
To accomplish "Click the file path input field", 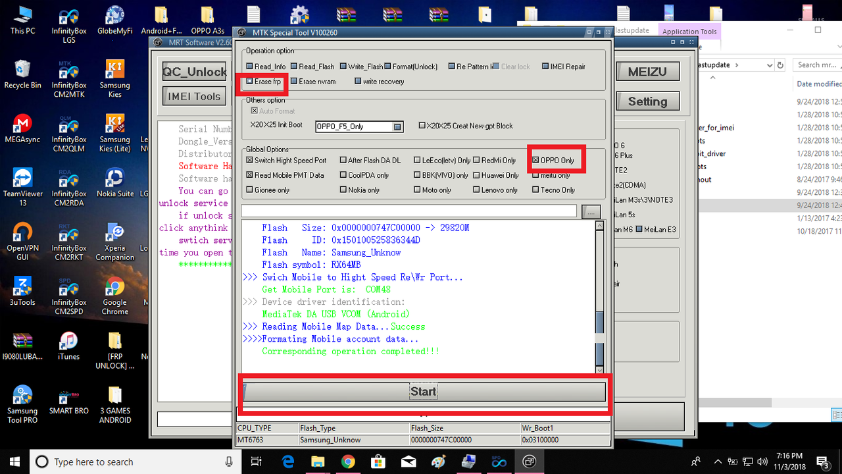I will tap(409, 211).
